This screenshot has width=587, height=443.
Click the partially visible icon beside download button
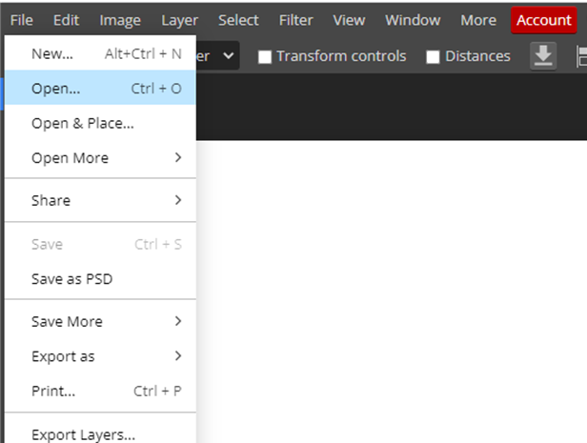coord(580,56)
